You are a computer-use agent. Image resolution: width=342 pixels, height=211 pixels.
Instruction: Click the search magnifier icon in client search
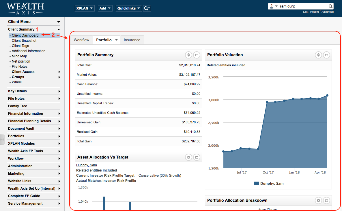click(x=330, y=6)
